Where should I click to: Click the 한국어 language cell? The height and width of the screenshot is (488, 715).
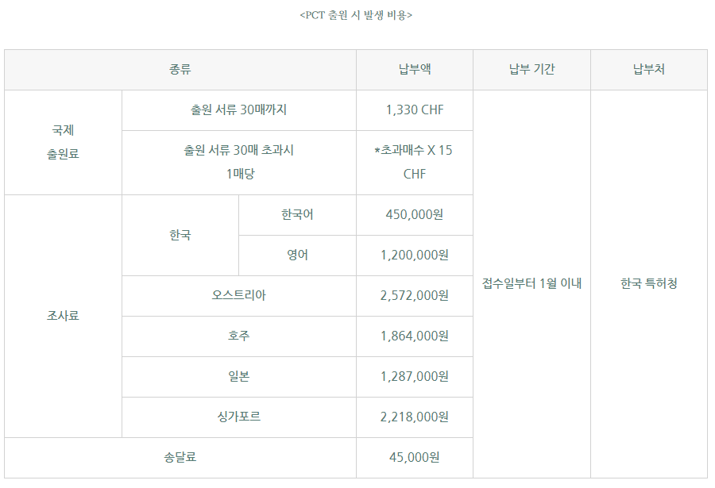pos(297,215)
